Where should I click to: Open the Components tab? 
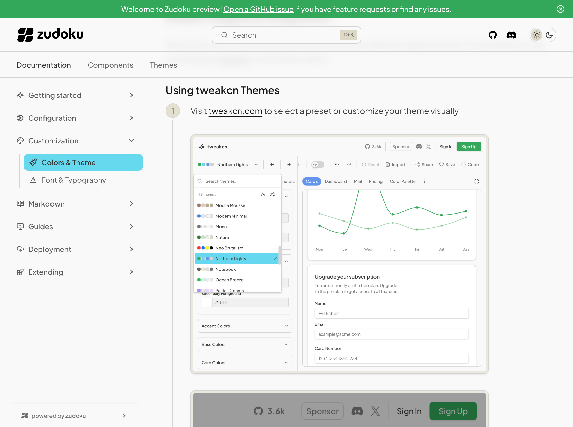(110, 65)
